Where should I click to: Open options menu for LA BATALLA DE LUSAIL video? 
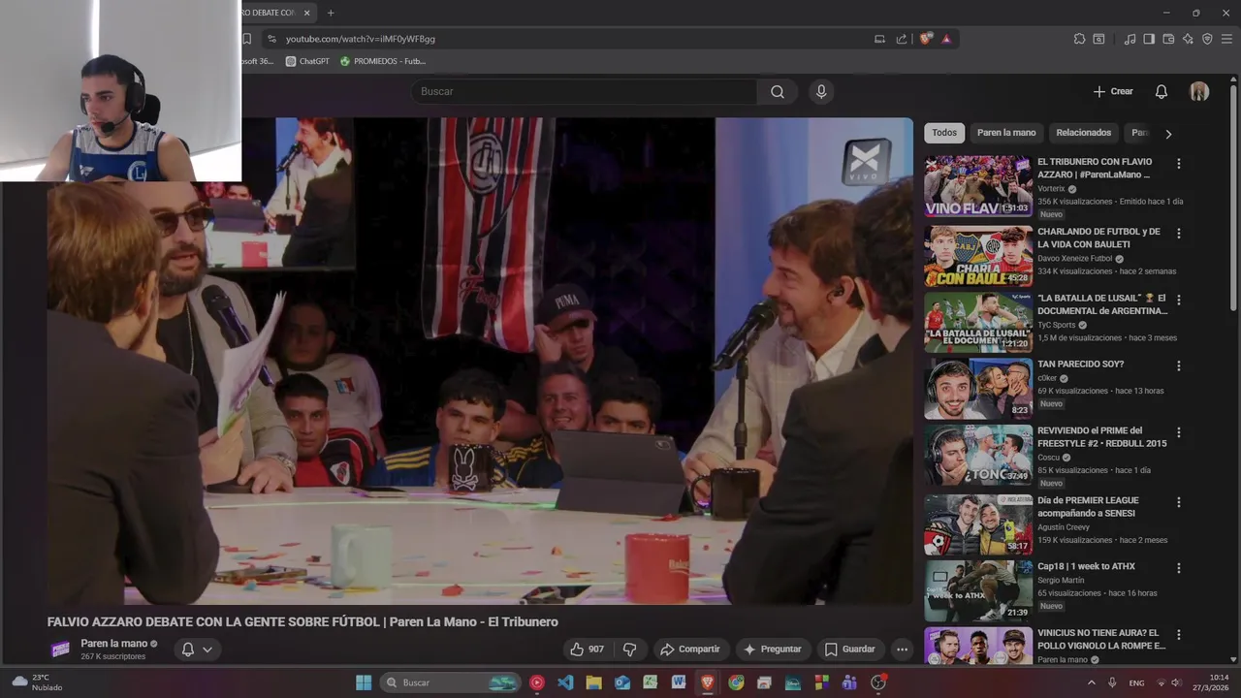click(1179, 301)
